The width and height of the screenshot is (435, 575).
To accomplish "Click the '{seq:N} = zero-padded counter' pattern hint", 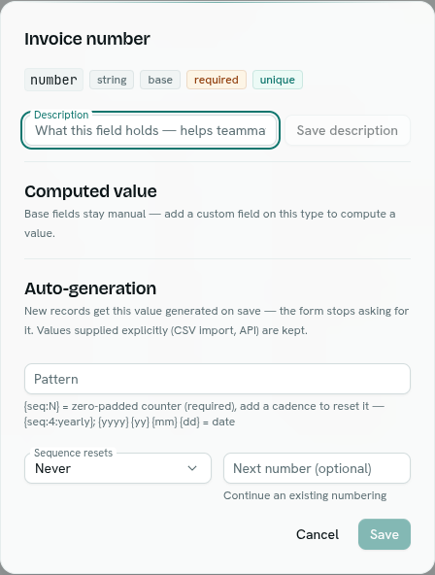I will (x=204, y=414).
